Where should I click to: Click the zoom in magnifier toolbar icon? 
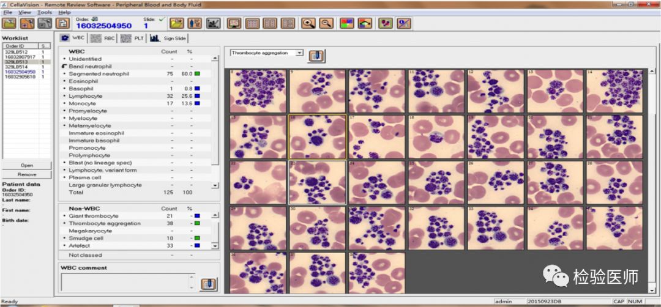[x=308, y=23]
